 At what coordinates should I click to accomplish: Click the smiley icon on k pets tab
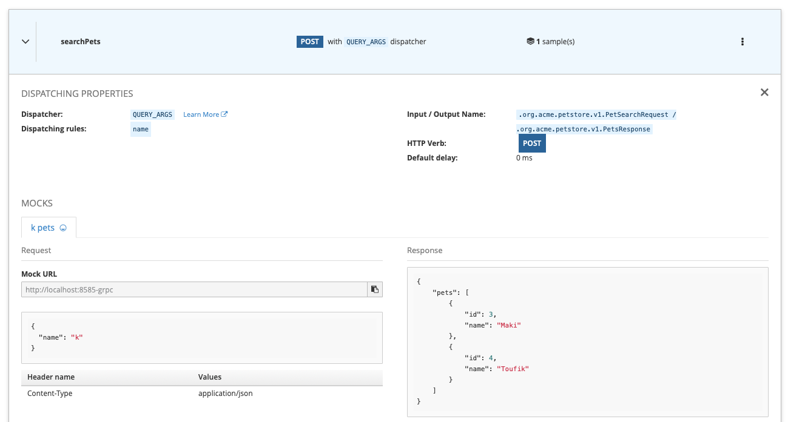[x=63, y=228]
